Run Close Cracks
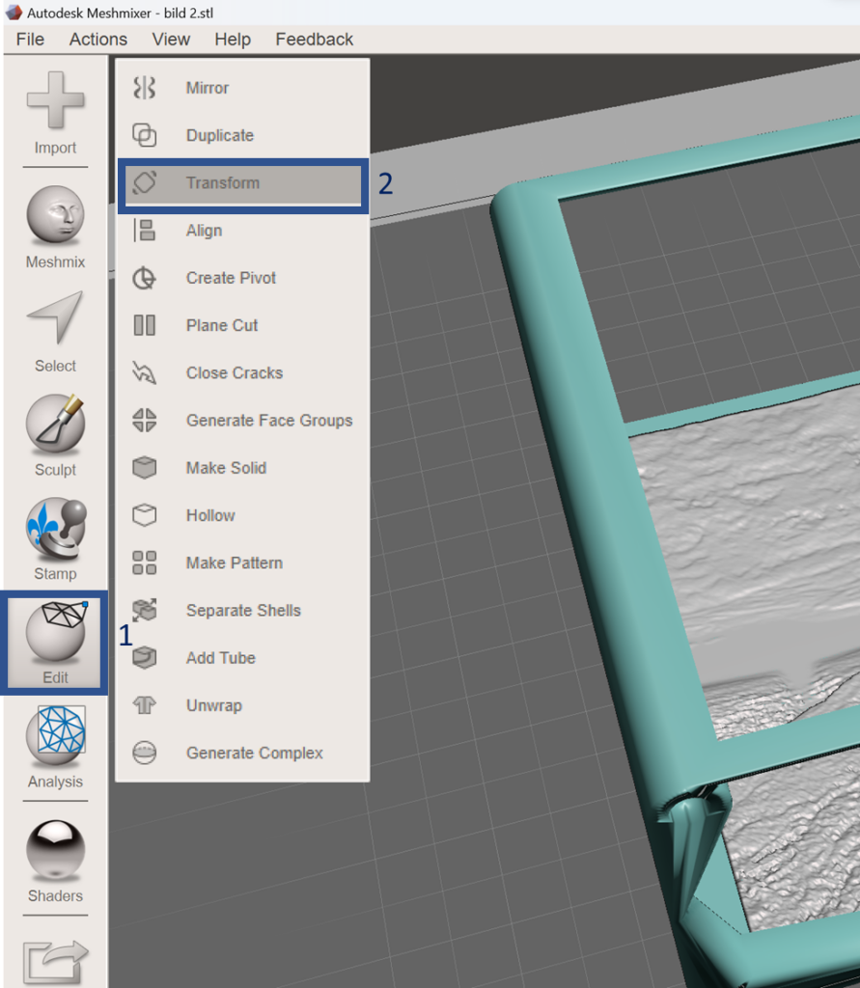 (x=242, y=373)
